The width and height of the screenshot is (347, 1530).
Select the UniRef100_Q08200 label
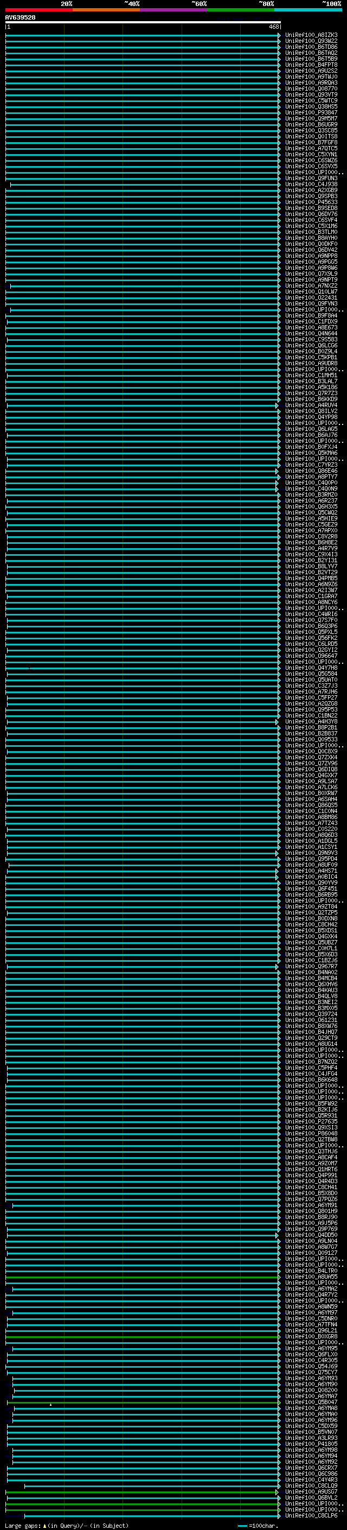point(311,1391)
